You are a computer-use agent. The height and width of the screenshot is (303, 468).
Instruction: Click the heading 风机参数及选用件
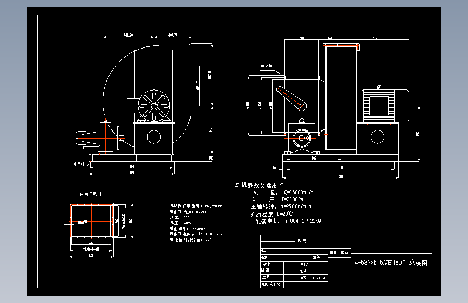tap(259, 185)
